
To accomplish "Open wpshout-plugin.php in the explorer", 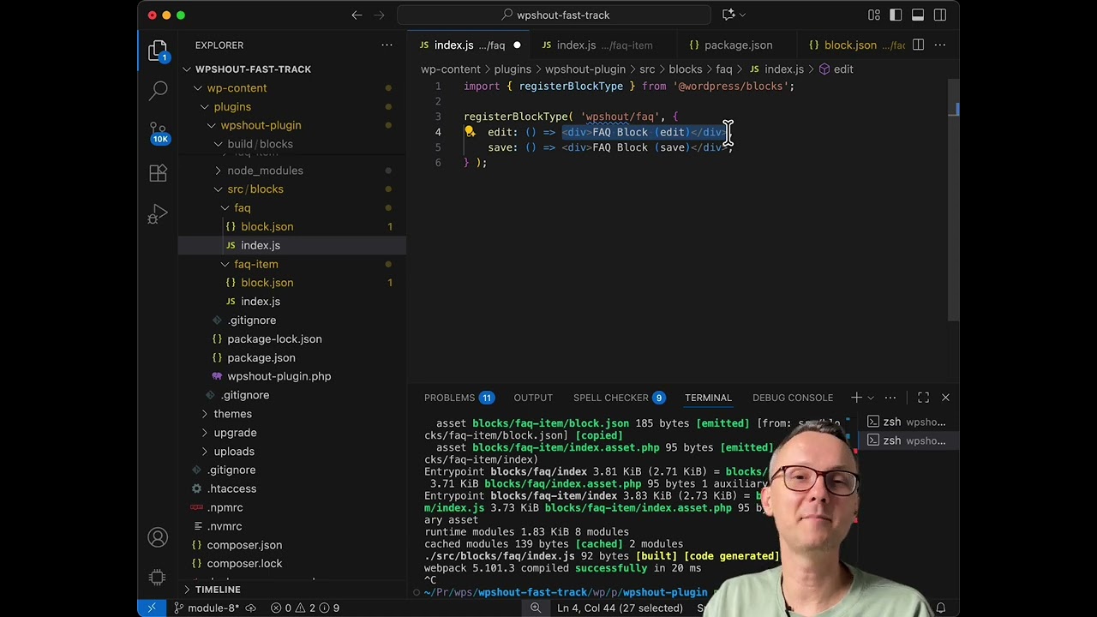I will [x=279, y=376].
